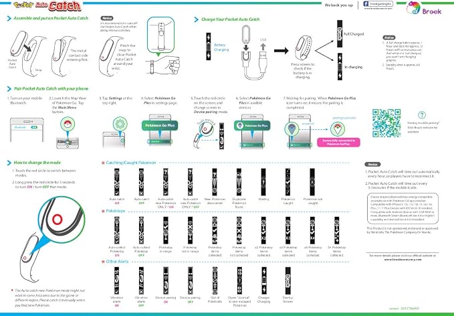Click the USB plug illustration
454x316 pixels.
coord(263,61)
